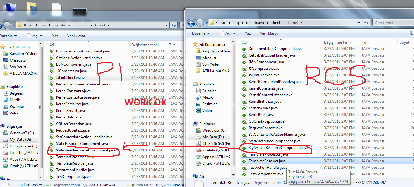
Task: Click the refresh icon in the left window's address bar
Action: (173, 25)
